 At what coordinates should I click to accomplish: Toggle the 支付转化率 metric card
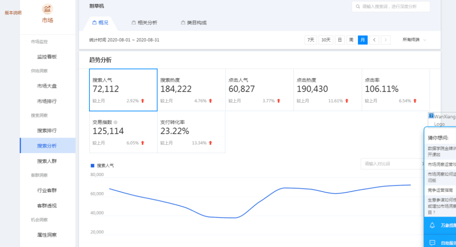point(191,132)
